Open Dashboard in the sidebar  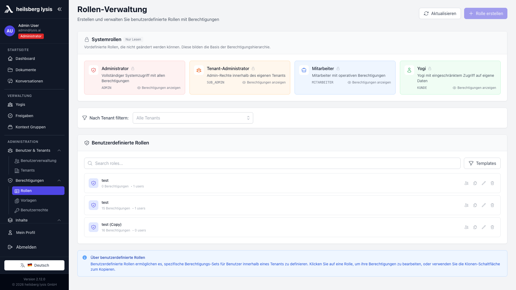point(34,59)
